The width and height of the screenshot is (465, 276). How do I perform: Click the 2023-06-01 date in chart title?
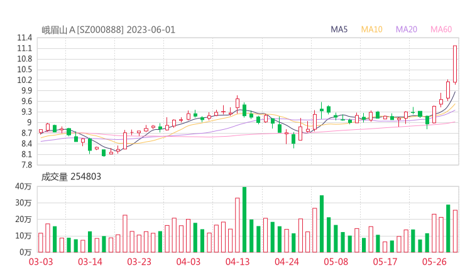click(151, 30)
